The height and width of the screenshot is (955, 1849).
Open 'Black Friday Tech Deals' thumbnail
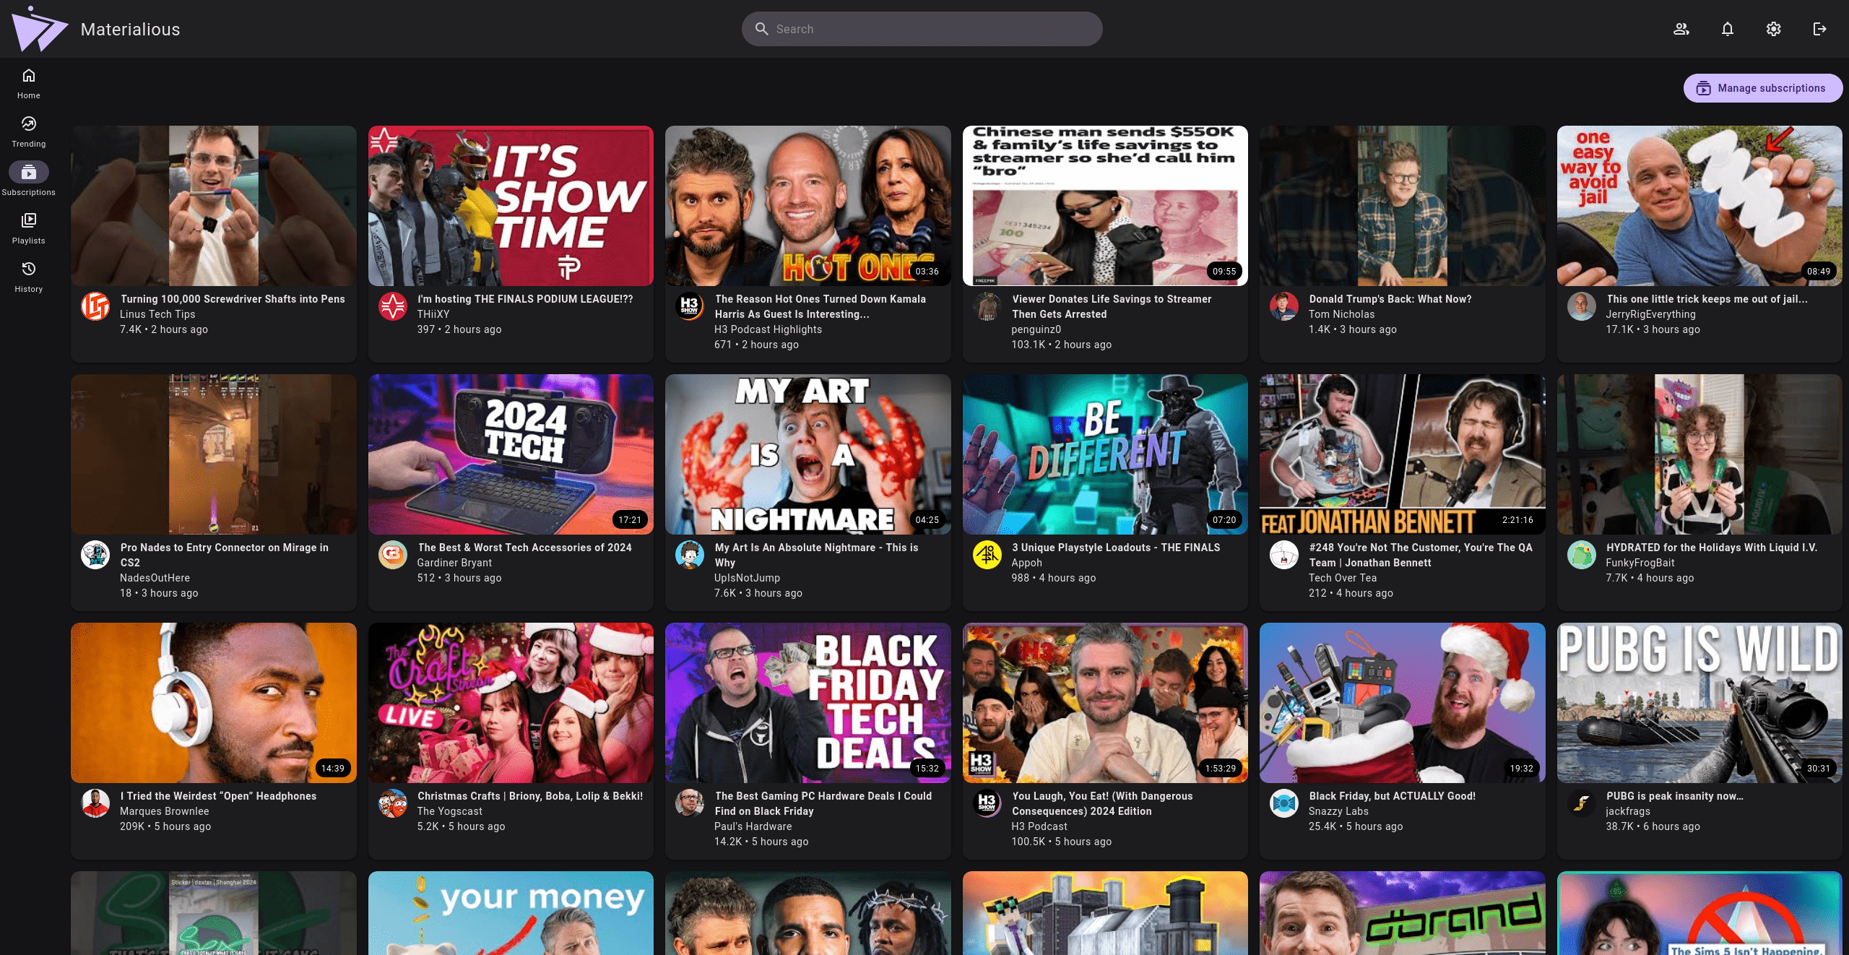coord(807,702)
